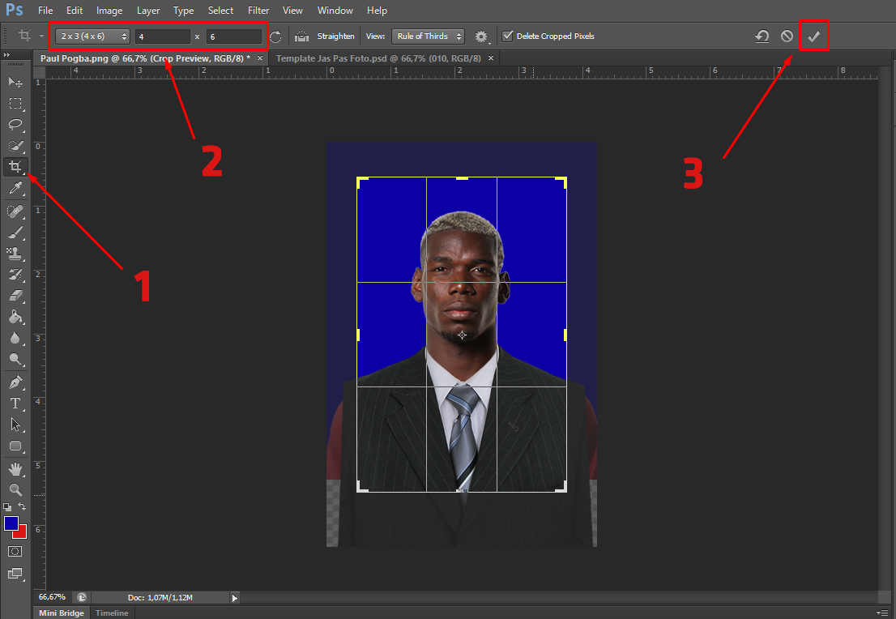Screen dimensions: 896x619
Task: Switch to Template Jas Pas Foto.psd tab
Action: click(378, 58)
